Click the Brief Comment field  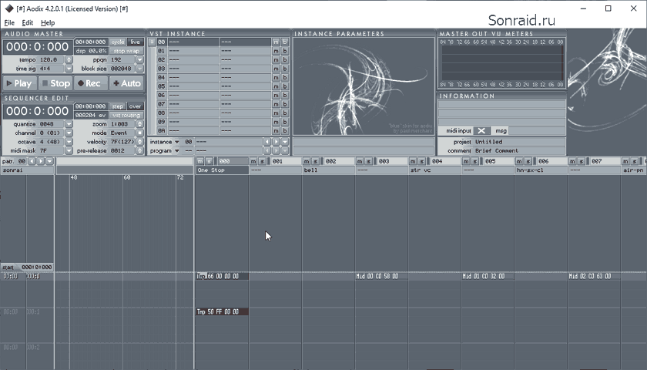[x=519, y=151]
